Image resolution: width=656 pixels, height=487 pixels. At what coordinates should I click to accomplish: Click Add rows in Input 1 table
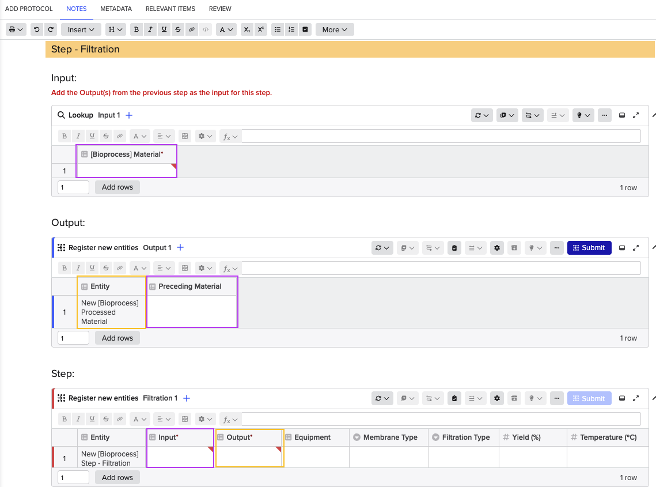tap(117, 187)
